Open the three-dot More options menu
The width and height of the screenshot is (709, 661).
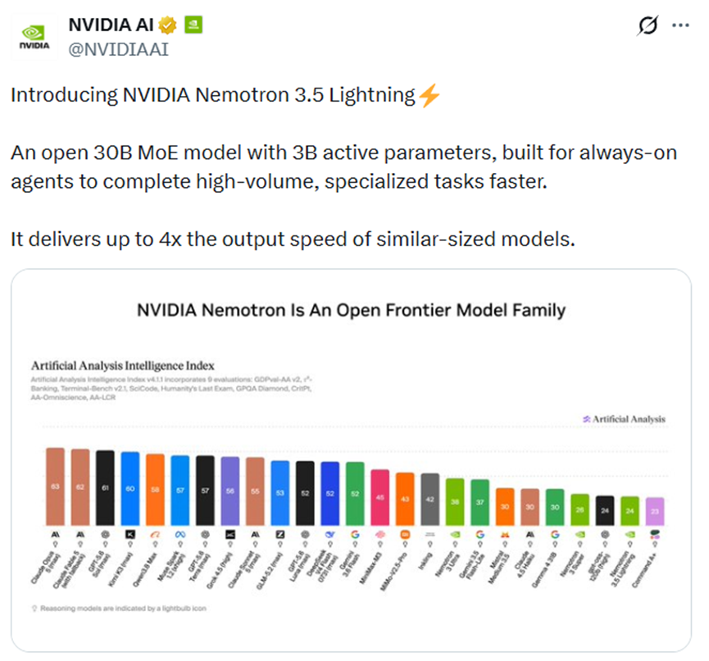[x=680, y=25]
